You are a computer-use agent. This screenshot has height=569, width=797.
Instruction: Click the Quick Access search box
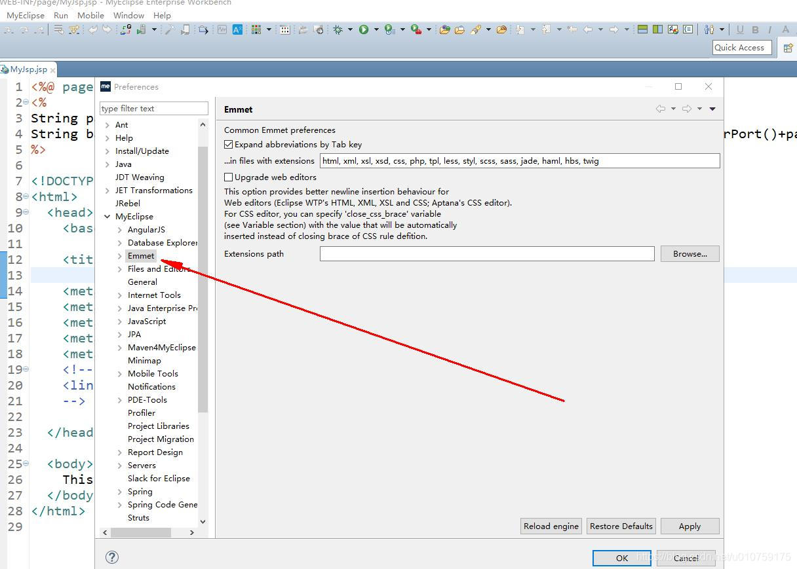[x=743, y=47]
